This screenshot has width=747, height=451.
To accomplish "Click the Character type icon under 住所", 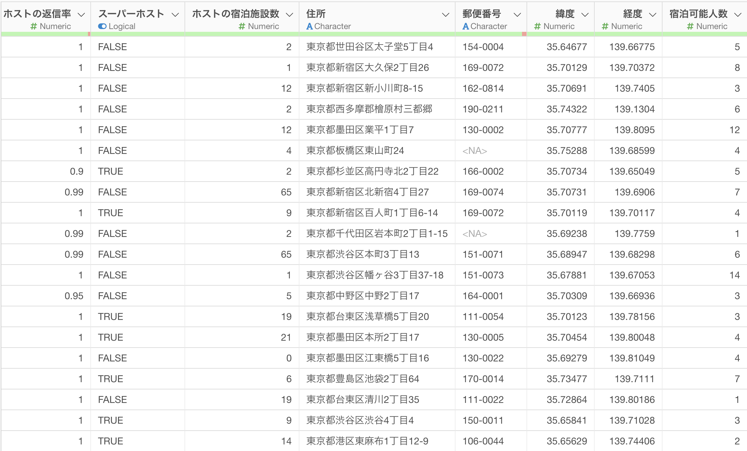I will pyautogui.click(x=309, y=26).
